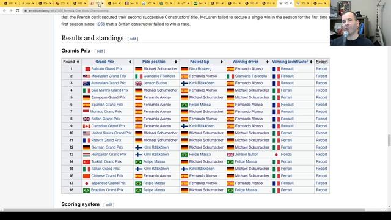Open Felipe Massa pole link in round 14
The height and width of the screenshot is (220, 391).
pos(154,161)
